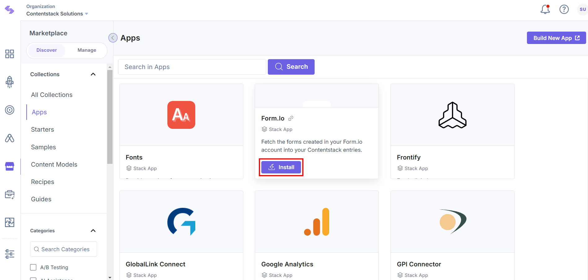Viewport: 588px width, 280px height.
Task: Open the settings sliders icon in sidebar
Action: [10, 254]
